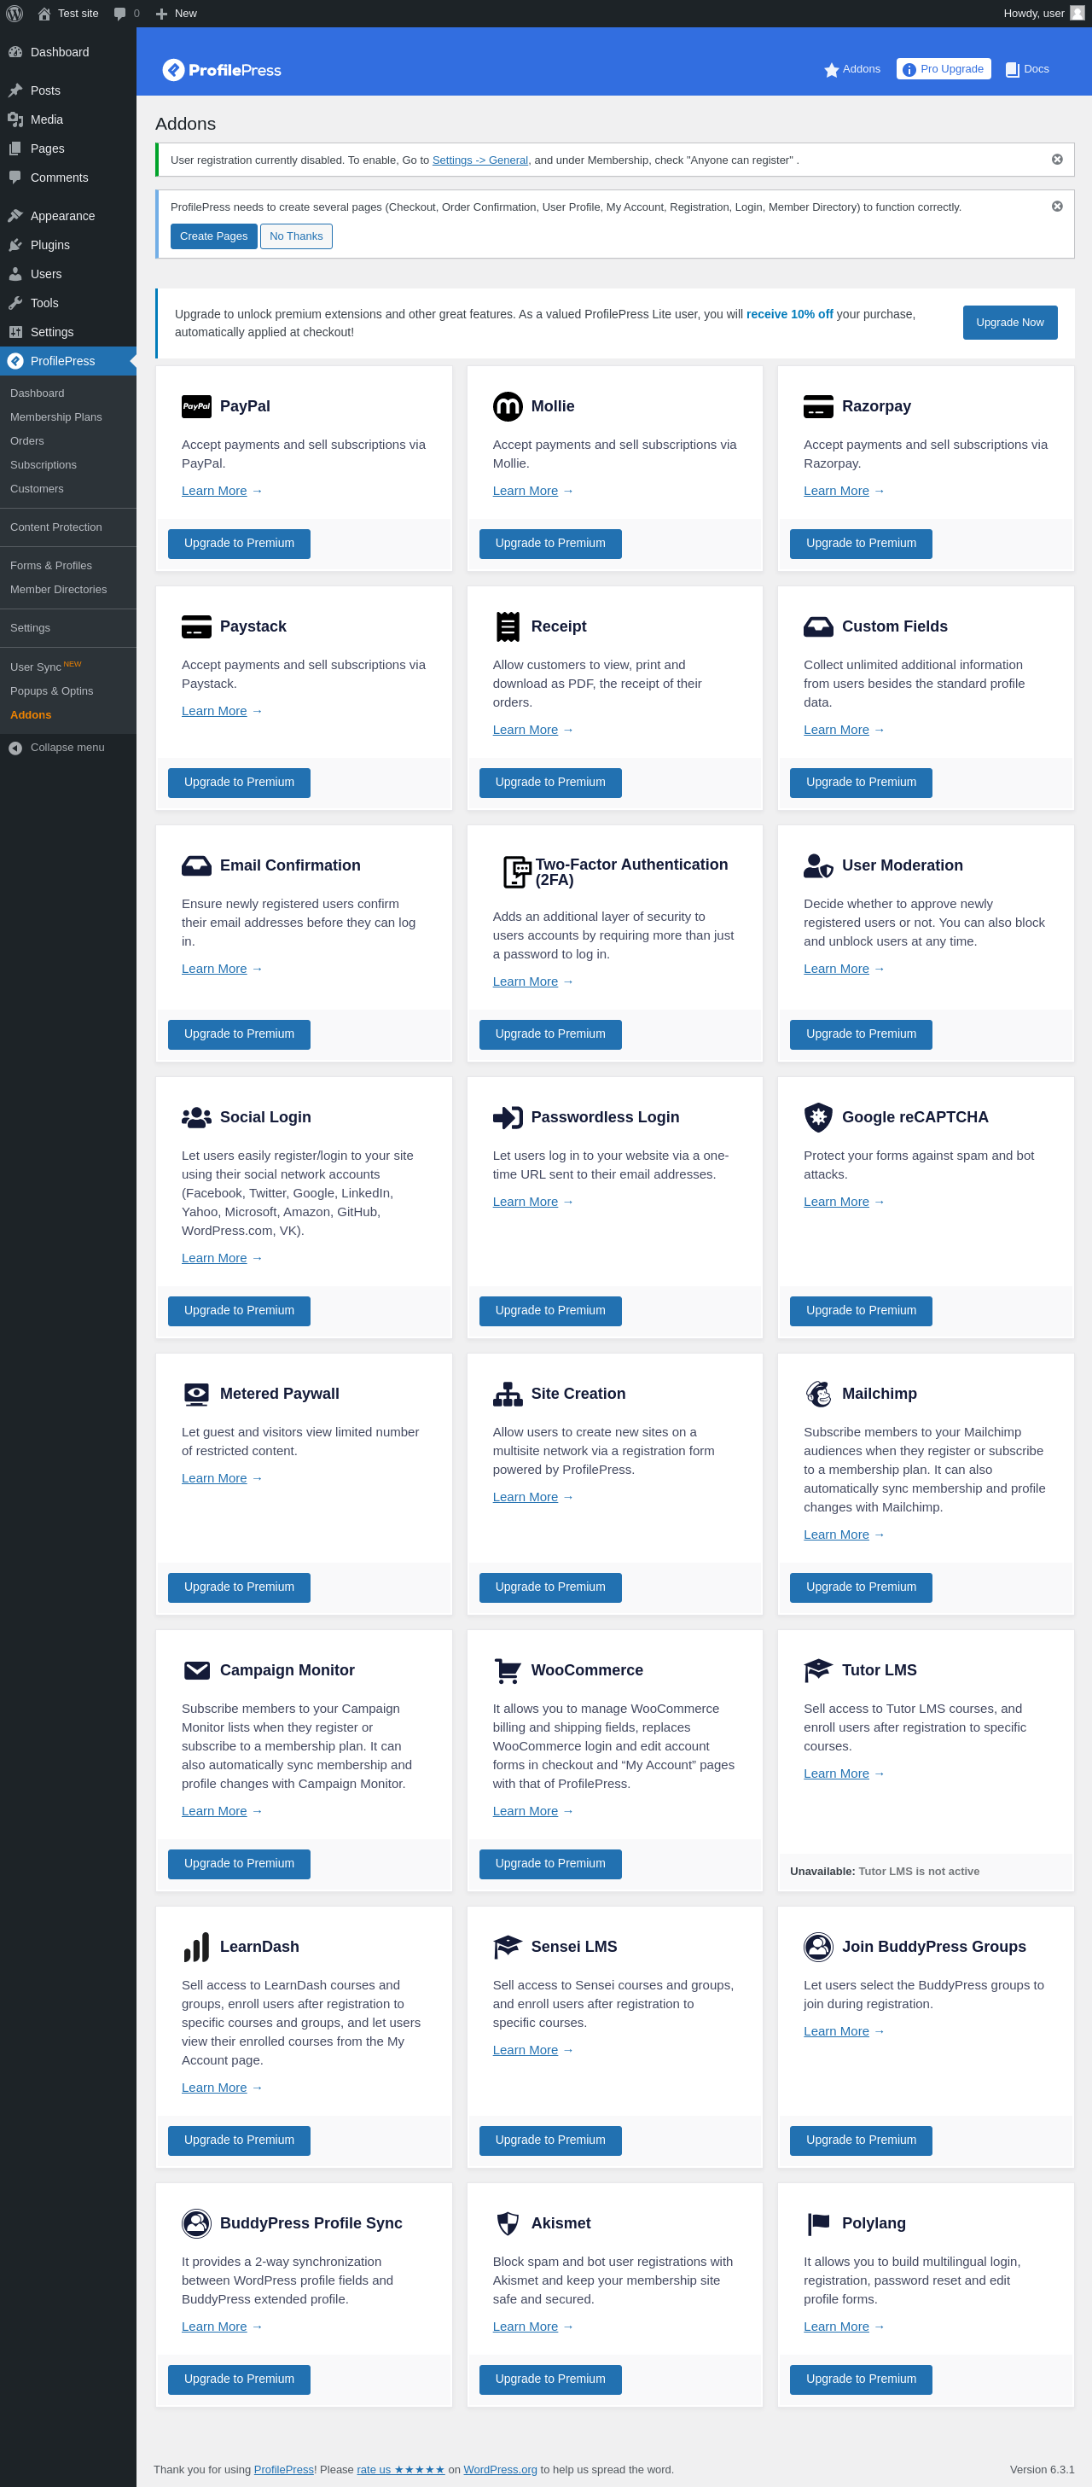Click the Custom Fields inbox icon
The image size is (1092, 2487).
pos(818,626)
